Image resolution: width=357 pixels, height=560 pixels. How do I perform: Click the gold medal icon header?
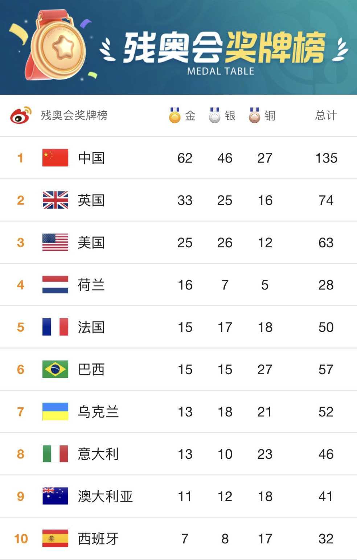pos(175,116)
